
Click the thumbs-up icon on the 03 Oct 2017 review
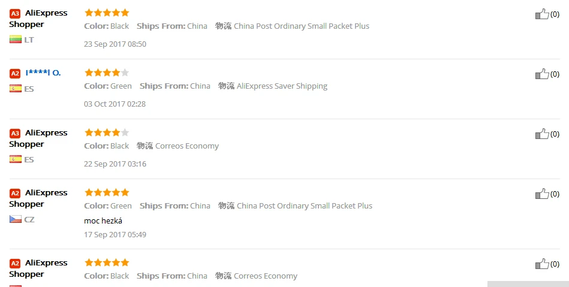[x=542, y=74]
